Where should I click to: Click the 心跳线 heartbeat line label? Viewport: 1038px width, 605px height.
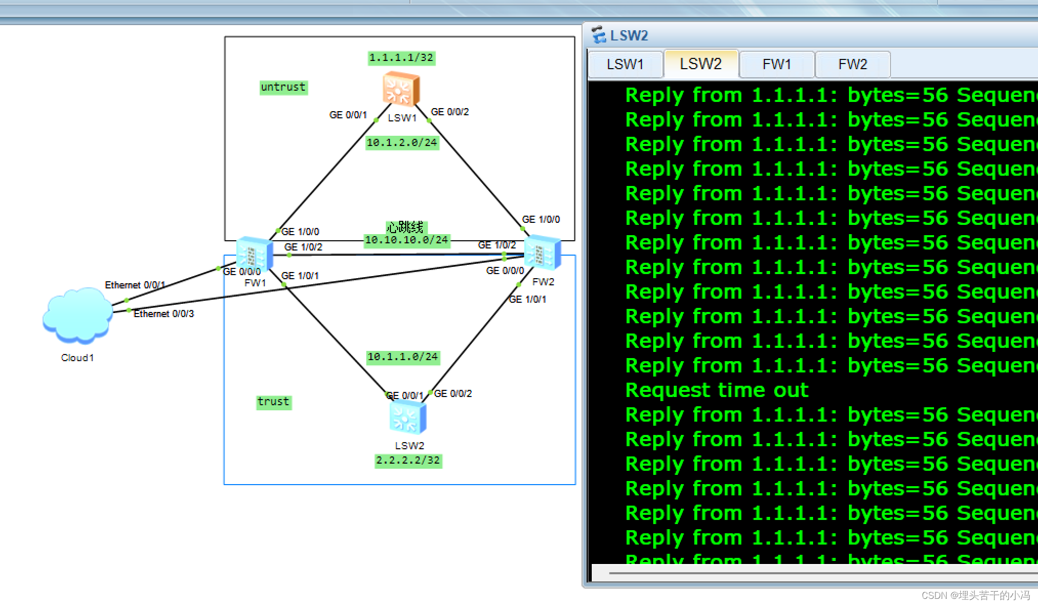pos(405,227)
